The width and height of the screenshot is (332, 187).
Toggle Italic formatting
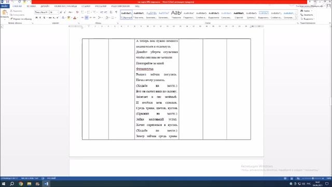click(40, 18)
